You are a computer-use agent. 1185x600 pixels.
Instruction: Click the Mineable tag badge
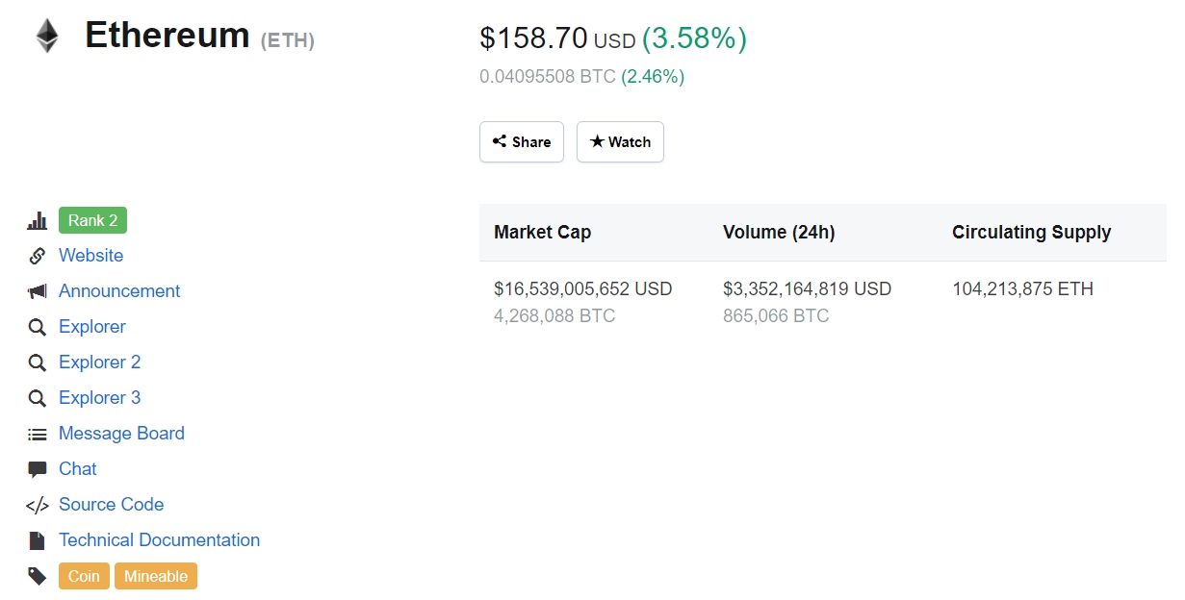[x=156, y=576]
